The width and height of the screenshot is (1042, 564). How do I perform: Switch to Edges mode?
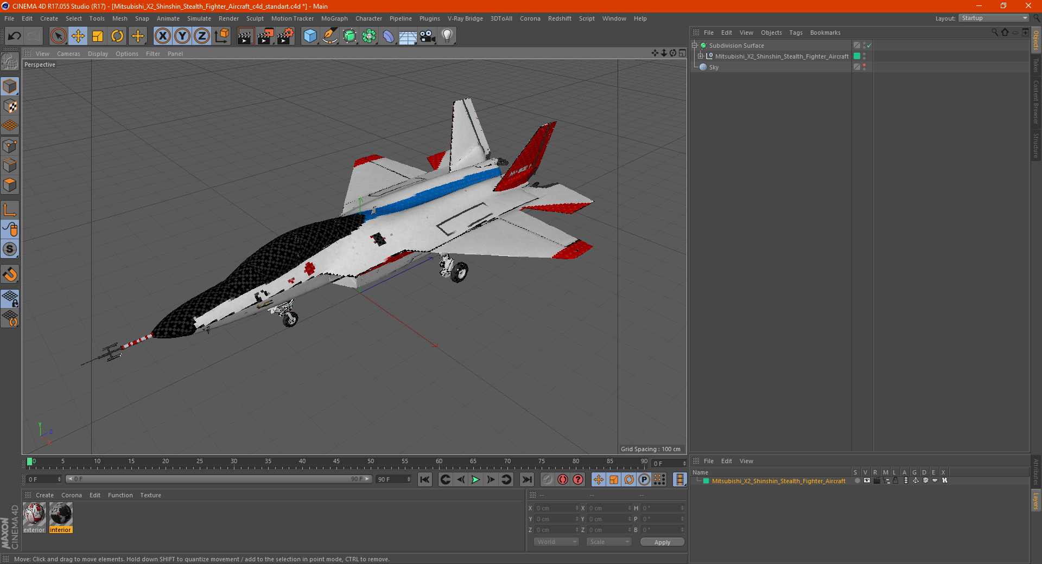pos(10,165)
